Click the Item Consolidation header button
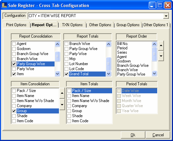Screen dimensions: 173x141 pyautogui.click(x=35, y=84)
